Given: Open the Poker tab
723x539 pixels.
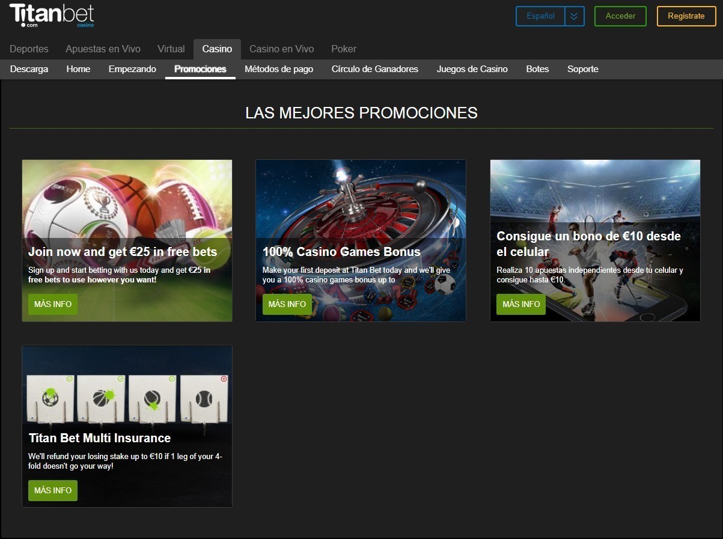Looking at the screenshot, I should (x=344, y=49).
